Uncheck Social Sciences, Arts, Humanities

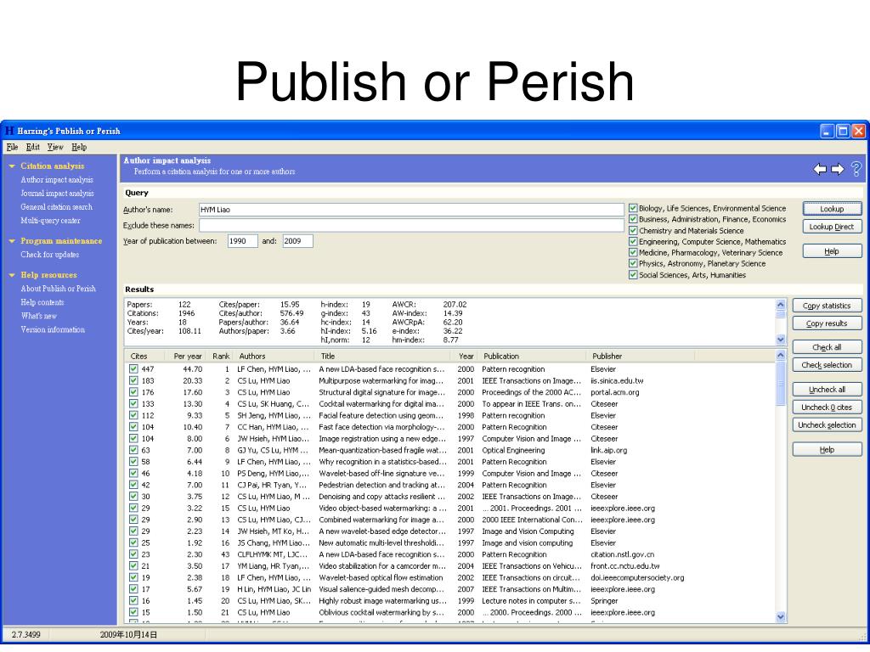632,274
